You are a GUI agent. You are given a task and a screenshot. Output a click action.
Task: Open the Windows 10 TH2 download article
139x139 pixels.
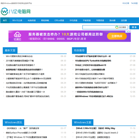[26, 137]
